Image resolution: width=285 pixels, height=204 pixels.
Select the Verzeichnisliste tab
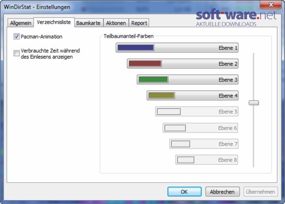click(x=54, y=22)
